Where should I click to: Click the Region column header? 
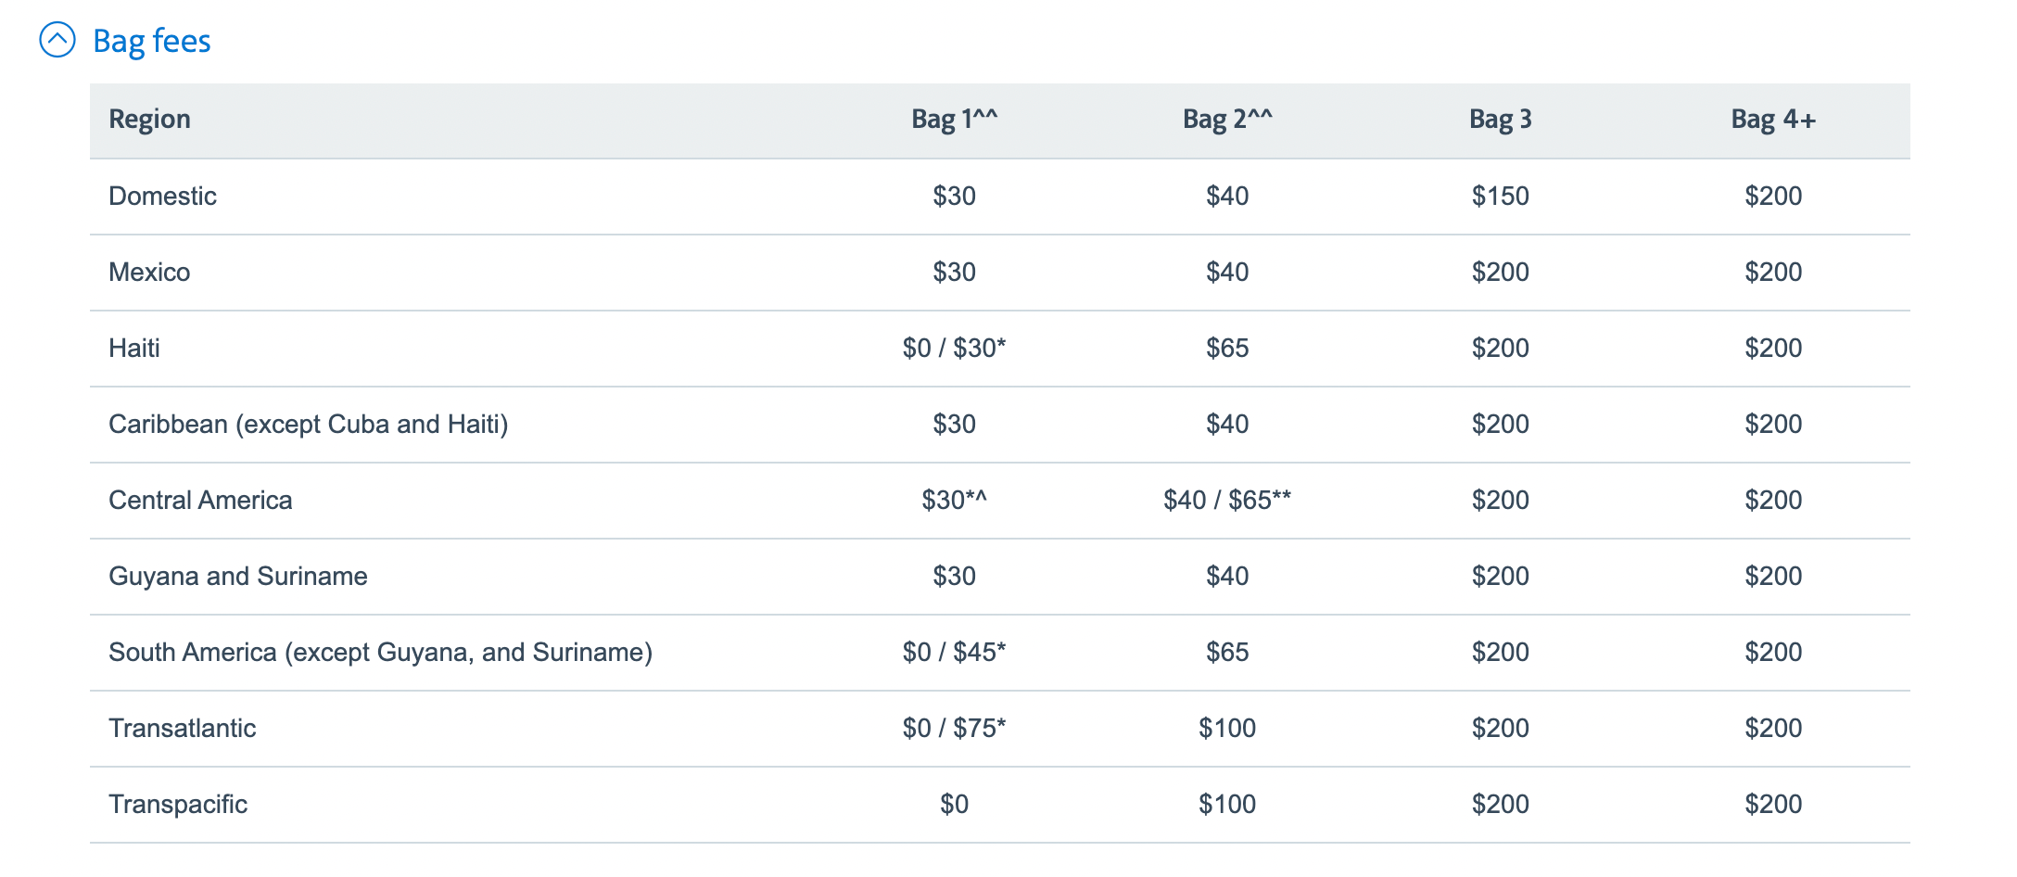pos(149,120)
